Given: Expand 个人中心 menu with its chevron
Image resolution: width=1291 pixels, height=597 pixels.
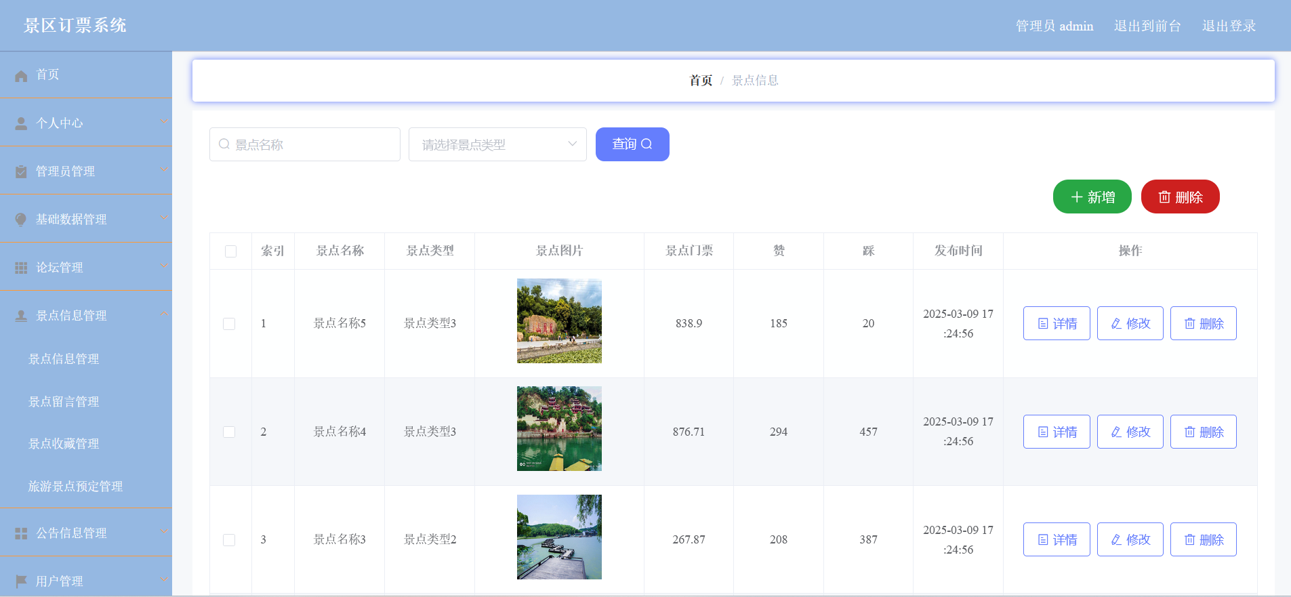Looking at the screenshot, I should (x=164, y=121).
